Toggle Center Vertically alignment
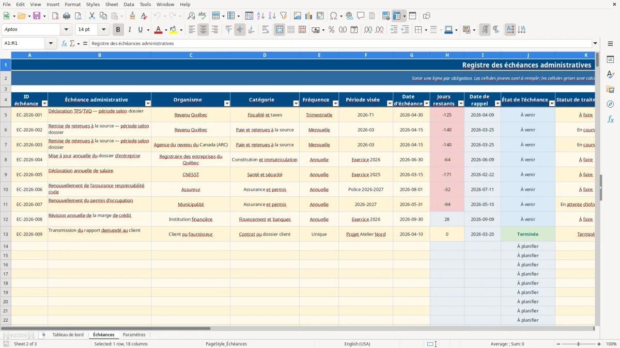Image resolution: width=620 pixels, height=348 pixels. (x=240, y=30)
